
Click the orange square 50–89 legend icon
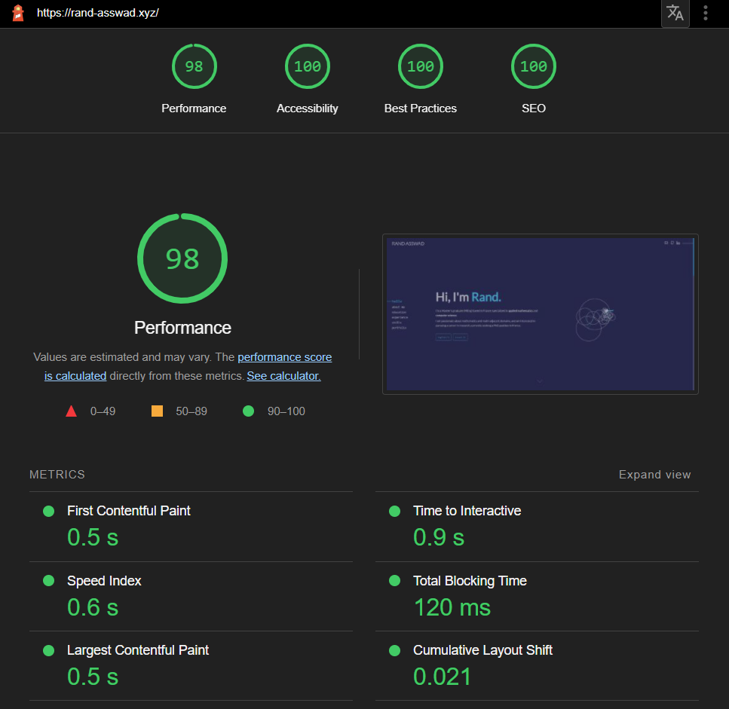tap(157, 411)
